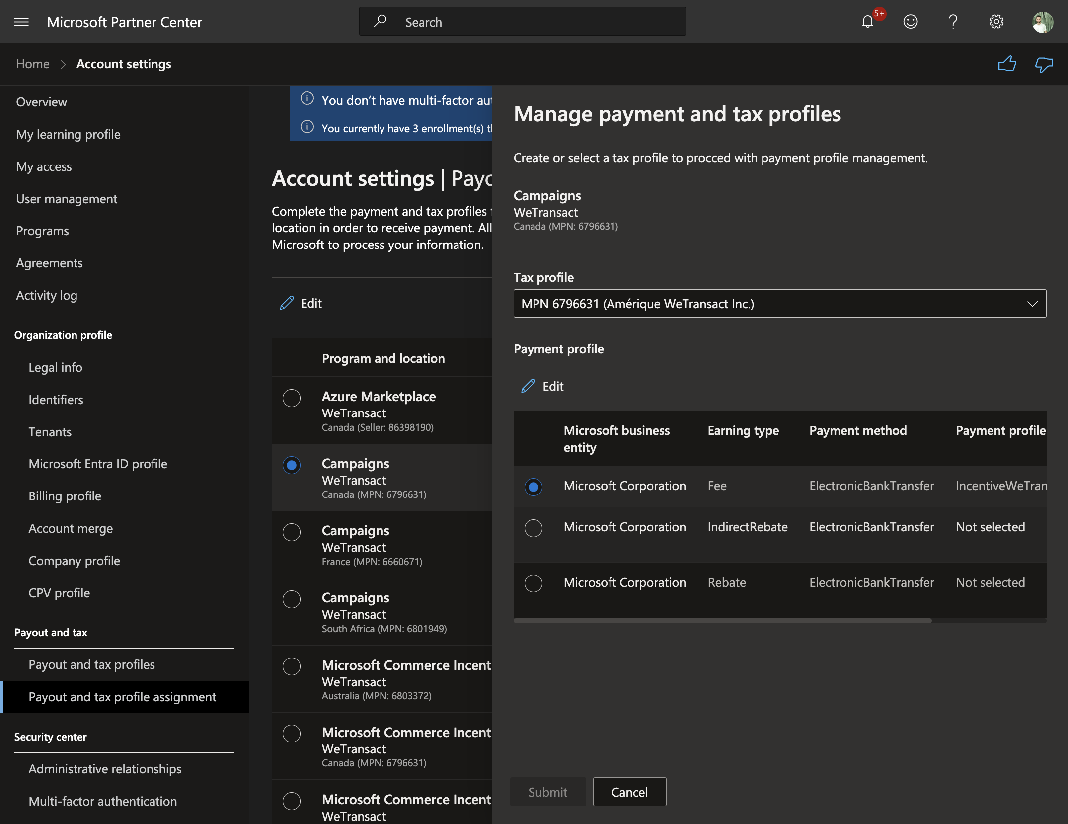Select Campaigns South Africa radio button
Viewport: 1068px width, 824px height.
[x=292, y=599]
